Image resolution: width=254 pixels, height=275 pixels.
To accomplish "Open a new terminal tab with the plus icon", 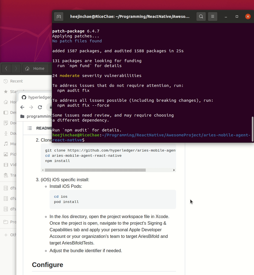I will (59, 17).
